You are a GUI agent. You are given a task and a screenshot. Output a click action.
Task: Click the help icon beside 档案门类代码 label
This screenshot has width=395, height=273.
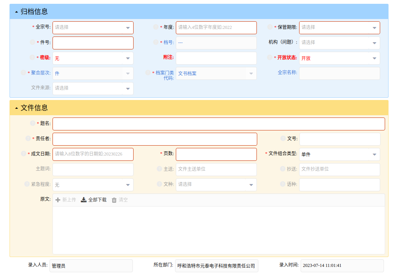pyautogui.click(x=148, y=73)
